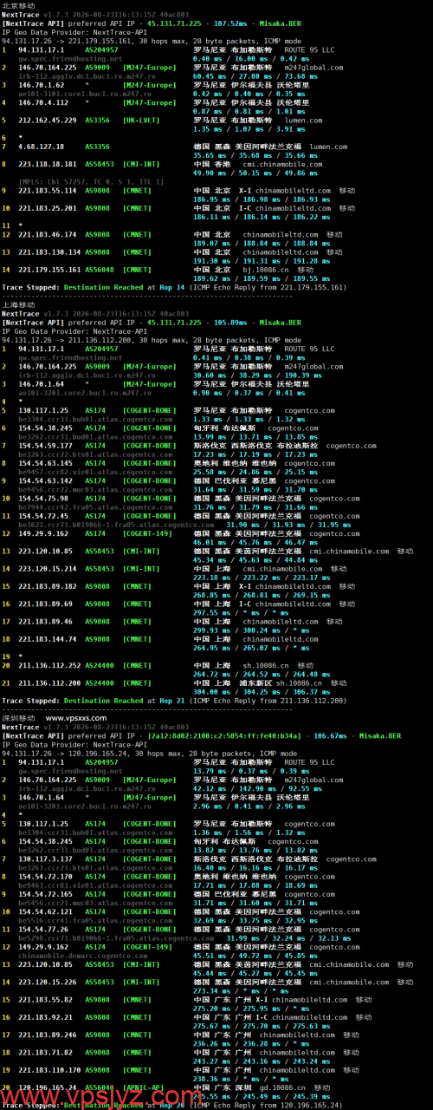Click the [APNIC-AP] tag in Shenzhen trace
Viewport: 433px width, 1110px height.
tap(140, 1086)
